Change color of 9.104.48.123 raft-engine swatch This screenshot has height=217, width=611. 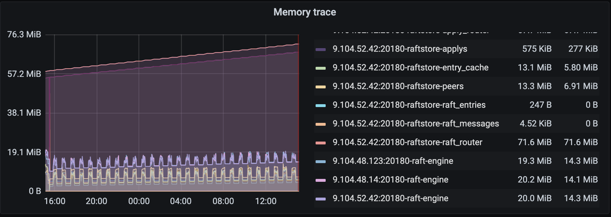(x=321, y=161)
